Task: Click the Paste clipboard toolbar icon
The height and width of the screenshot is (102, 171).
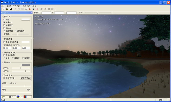Action: [x=22, y=9]
